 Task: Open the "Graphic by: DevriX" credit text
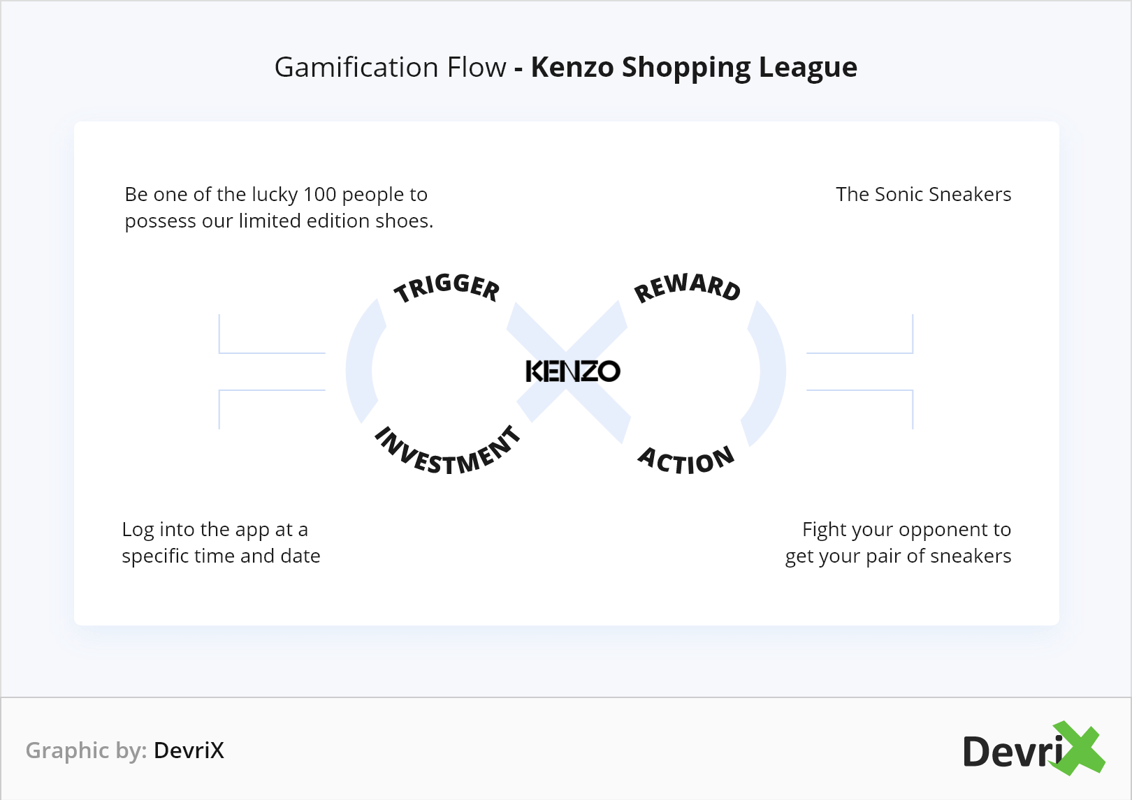(x=125, y=750)
